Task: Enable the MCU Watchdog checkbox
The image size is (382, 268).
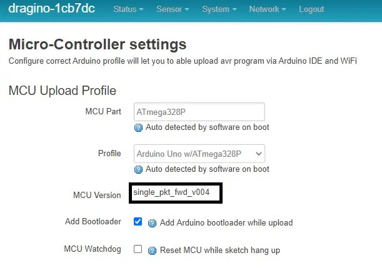Action: click(138, 249)
